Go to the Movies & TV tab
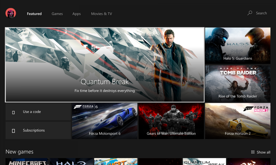Image resolution: width=276 pixels, height=165 pixels. [102, 14]
